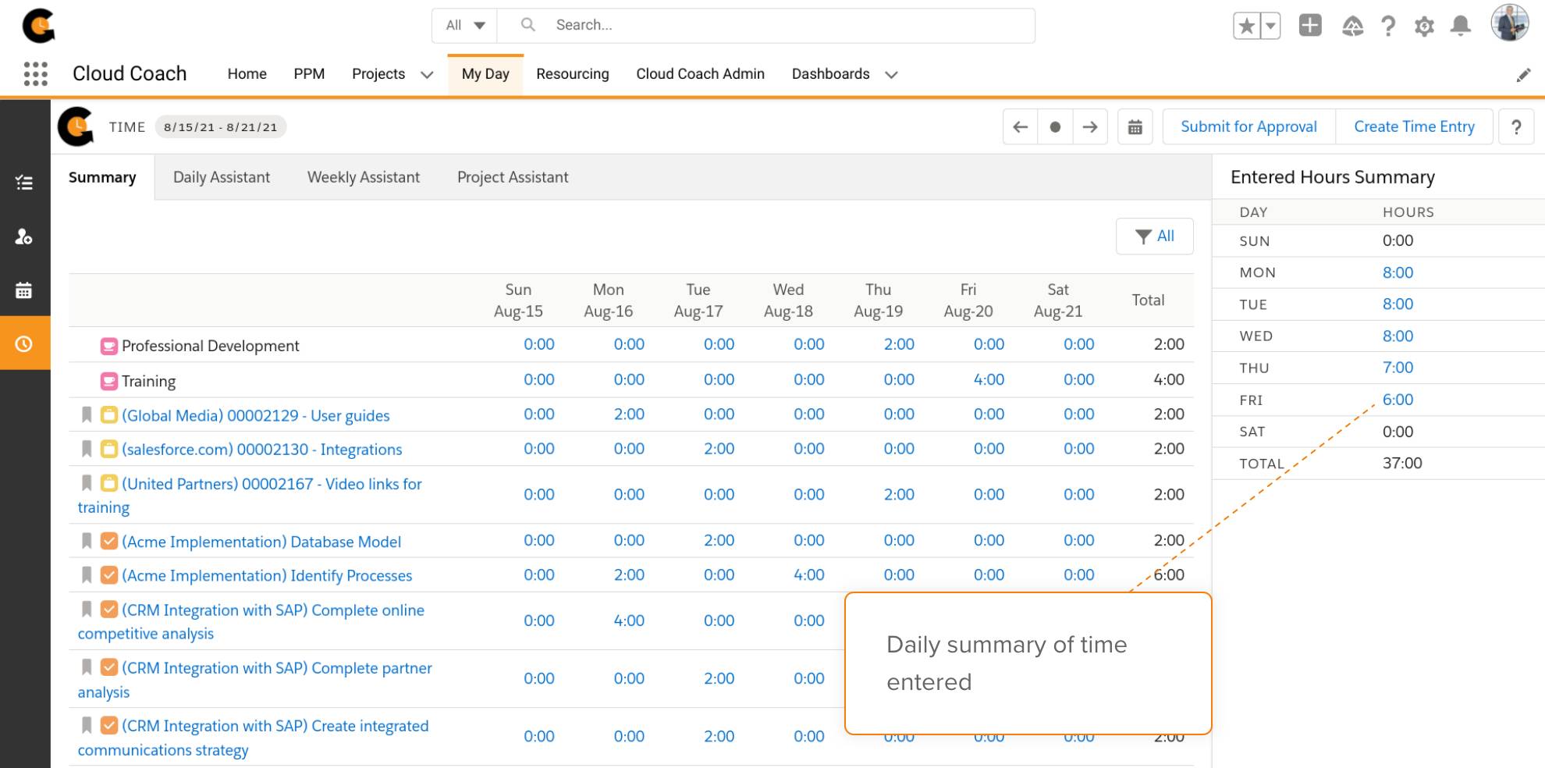Open the (Global Media) 00002129 - User guides link
Image resolution: width=1545 pixels, height=768 pixels.
coord(255,415)
